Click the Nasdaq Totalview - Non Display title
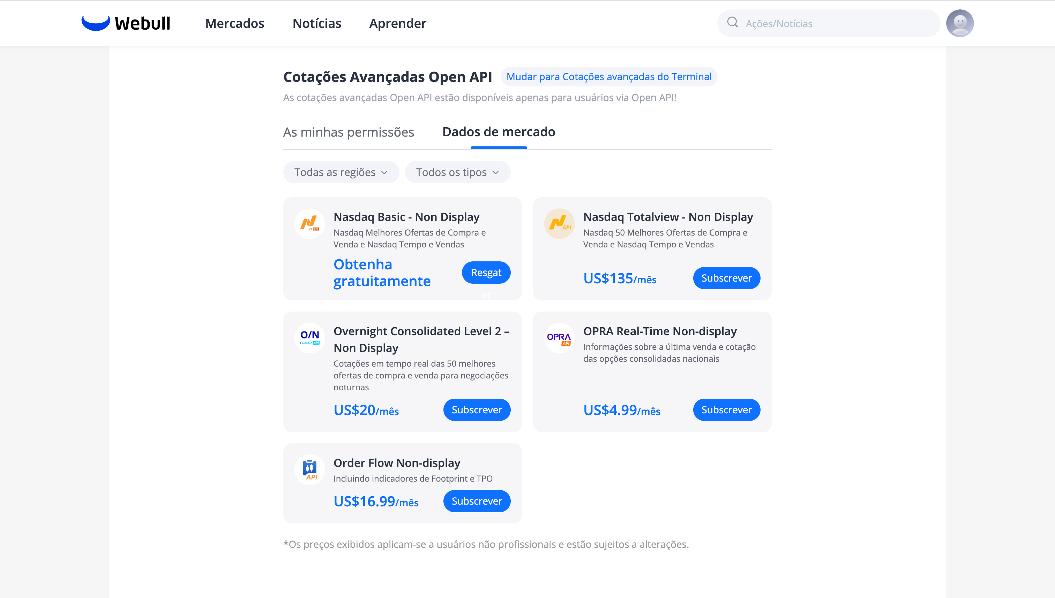Viewport: 1055px width, 598px height. (668, 217)
